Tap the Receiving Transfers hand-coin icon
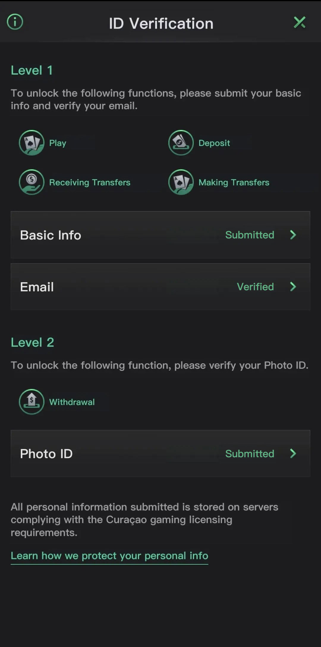 pyautogui.click(x=32, y=182)
